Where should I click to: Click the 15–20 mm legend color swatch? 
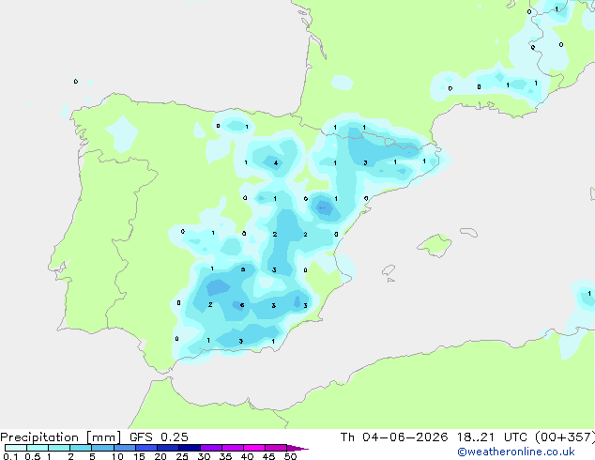[x=145, y=448]
